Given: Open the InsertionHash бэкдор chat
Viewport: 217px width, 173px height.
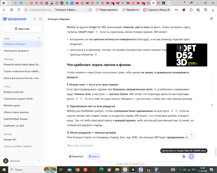Looking at the screenshot, I should tap(22, 119).
